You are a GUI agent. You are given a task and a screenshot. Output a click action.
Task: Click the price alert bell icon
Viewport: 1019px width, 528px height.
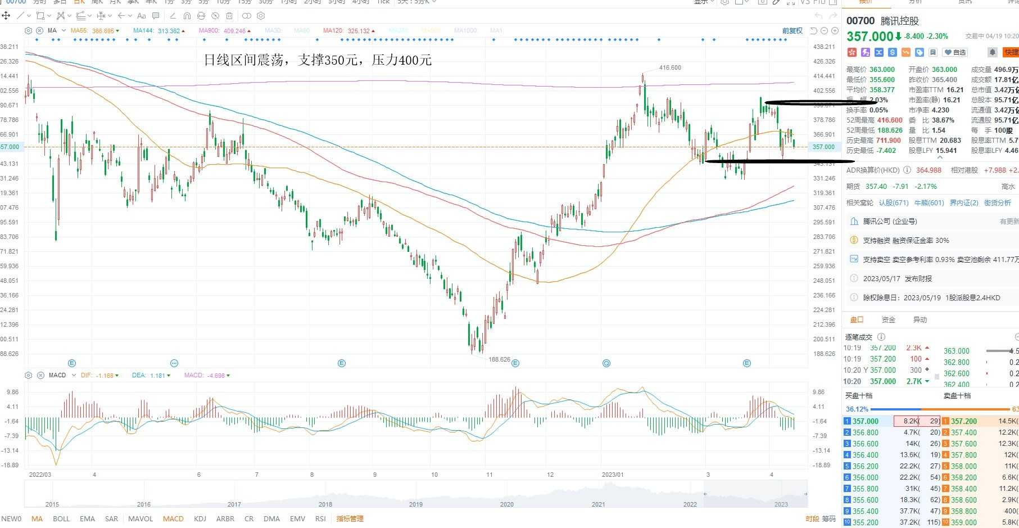(x=993, y=52)
